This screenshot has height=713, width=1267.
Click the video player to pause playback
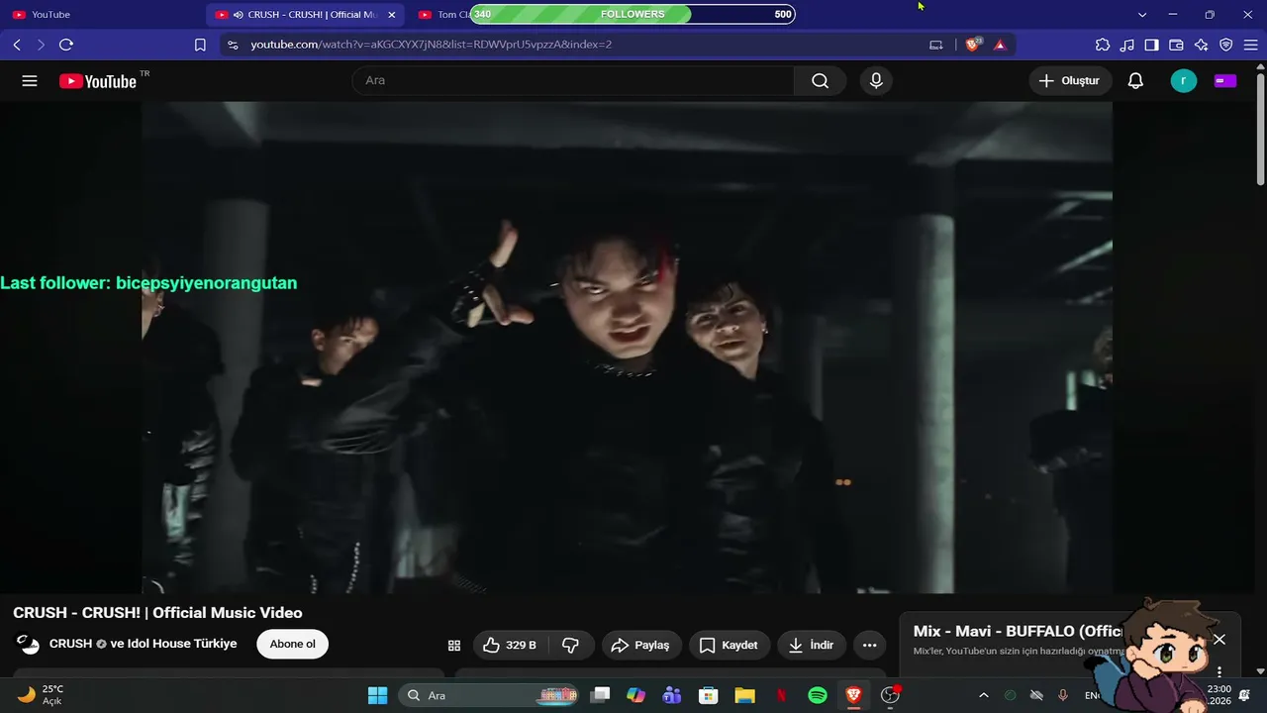[628, 348]
